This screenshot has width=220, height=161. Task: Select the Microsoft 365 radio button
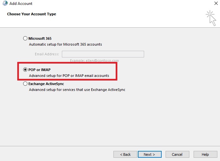(x=25, y=38)
